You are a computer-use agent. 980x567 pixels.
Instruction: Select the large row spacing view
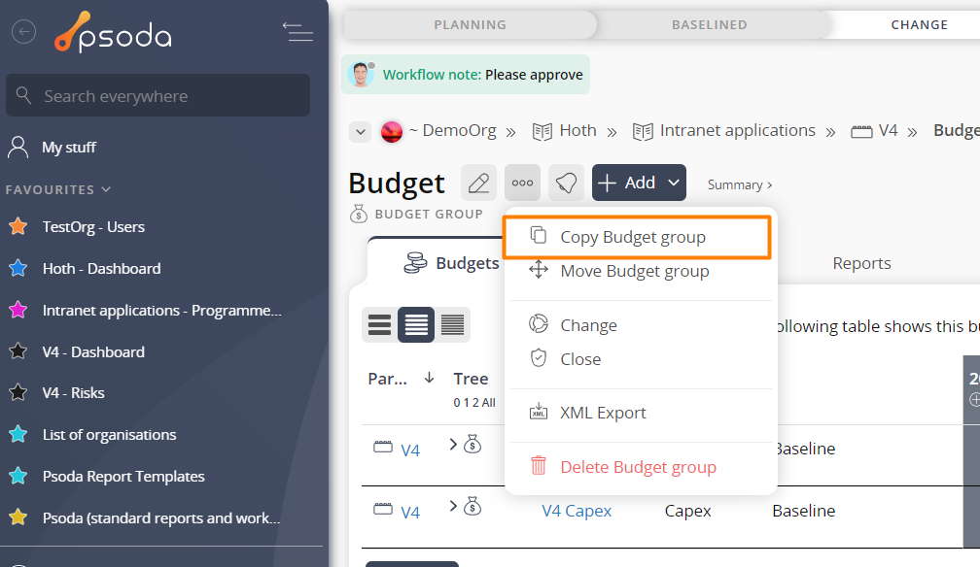[379, 324]
